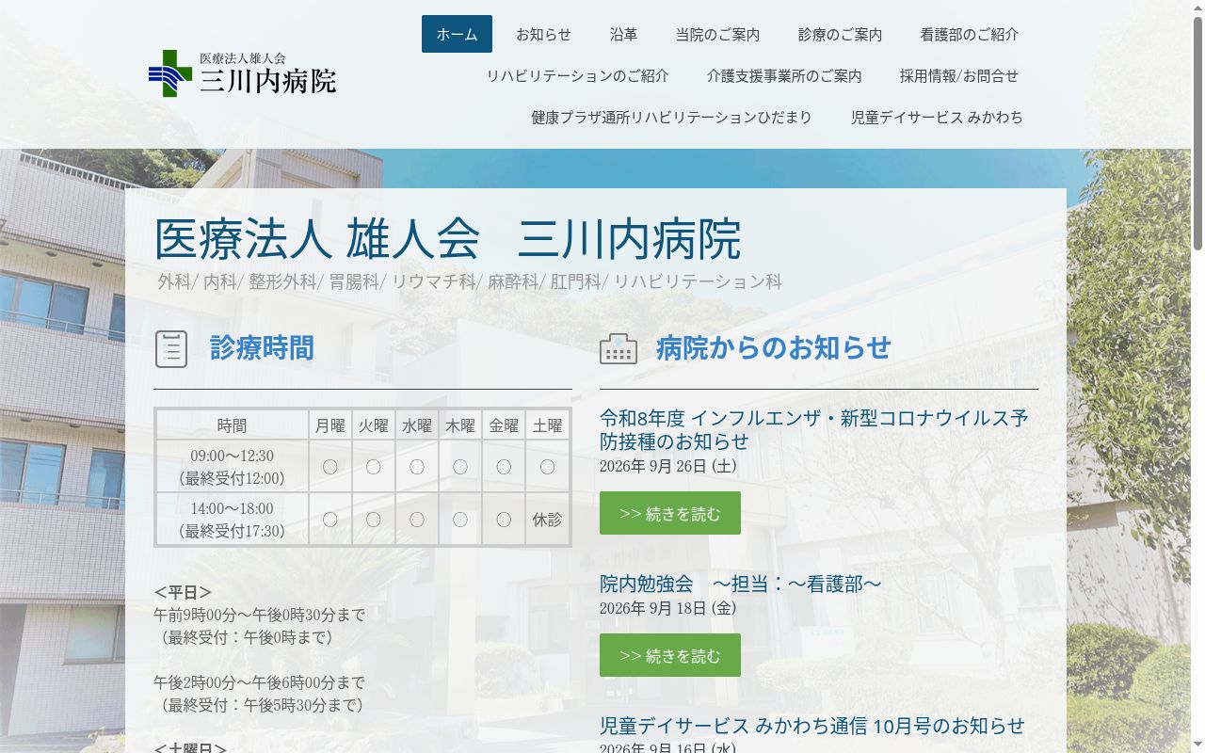This screenshot has width=1205, height=753.
Task: Open the 令和8年度 インフルエンザ notice headline
Action: click(814, 429)
